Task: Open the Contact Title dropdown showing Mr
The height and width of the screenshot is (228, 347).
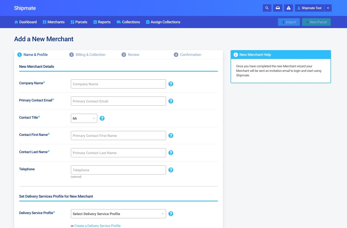Action: [84, 118]
